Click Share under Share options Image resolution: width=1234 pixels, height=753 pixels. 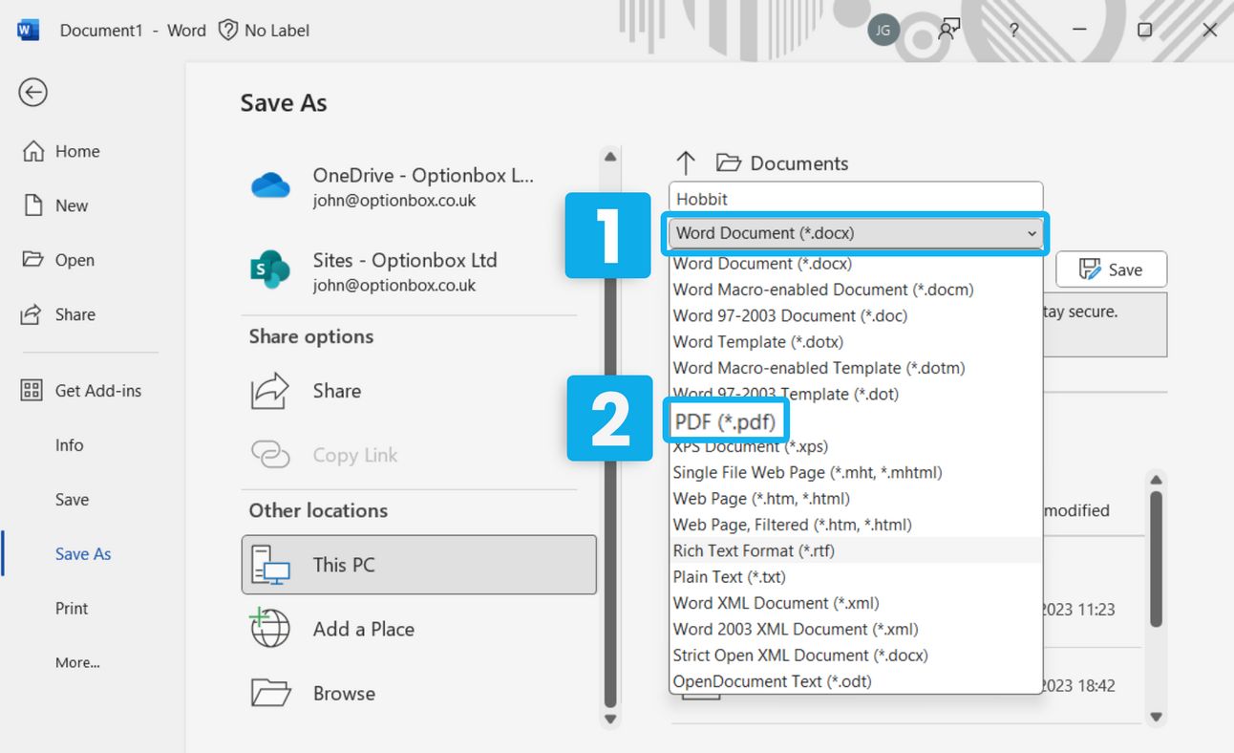[x=418, y=391]
